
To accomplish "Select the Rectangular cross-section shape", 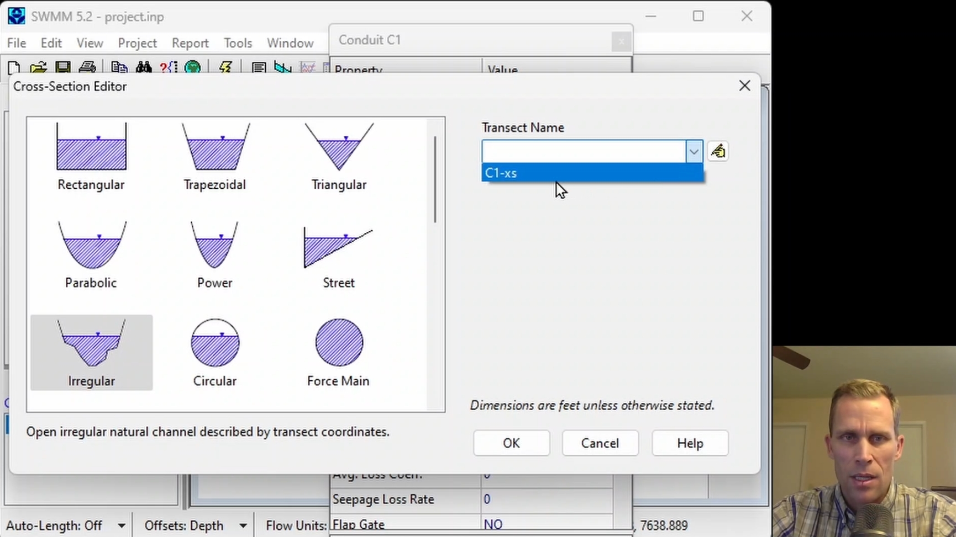I will pyautogui.click(x=91, y=156).
